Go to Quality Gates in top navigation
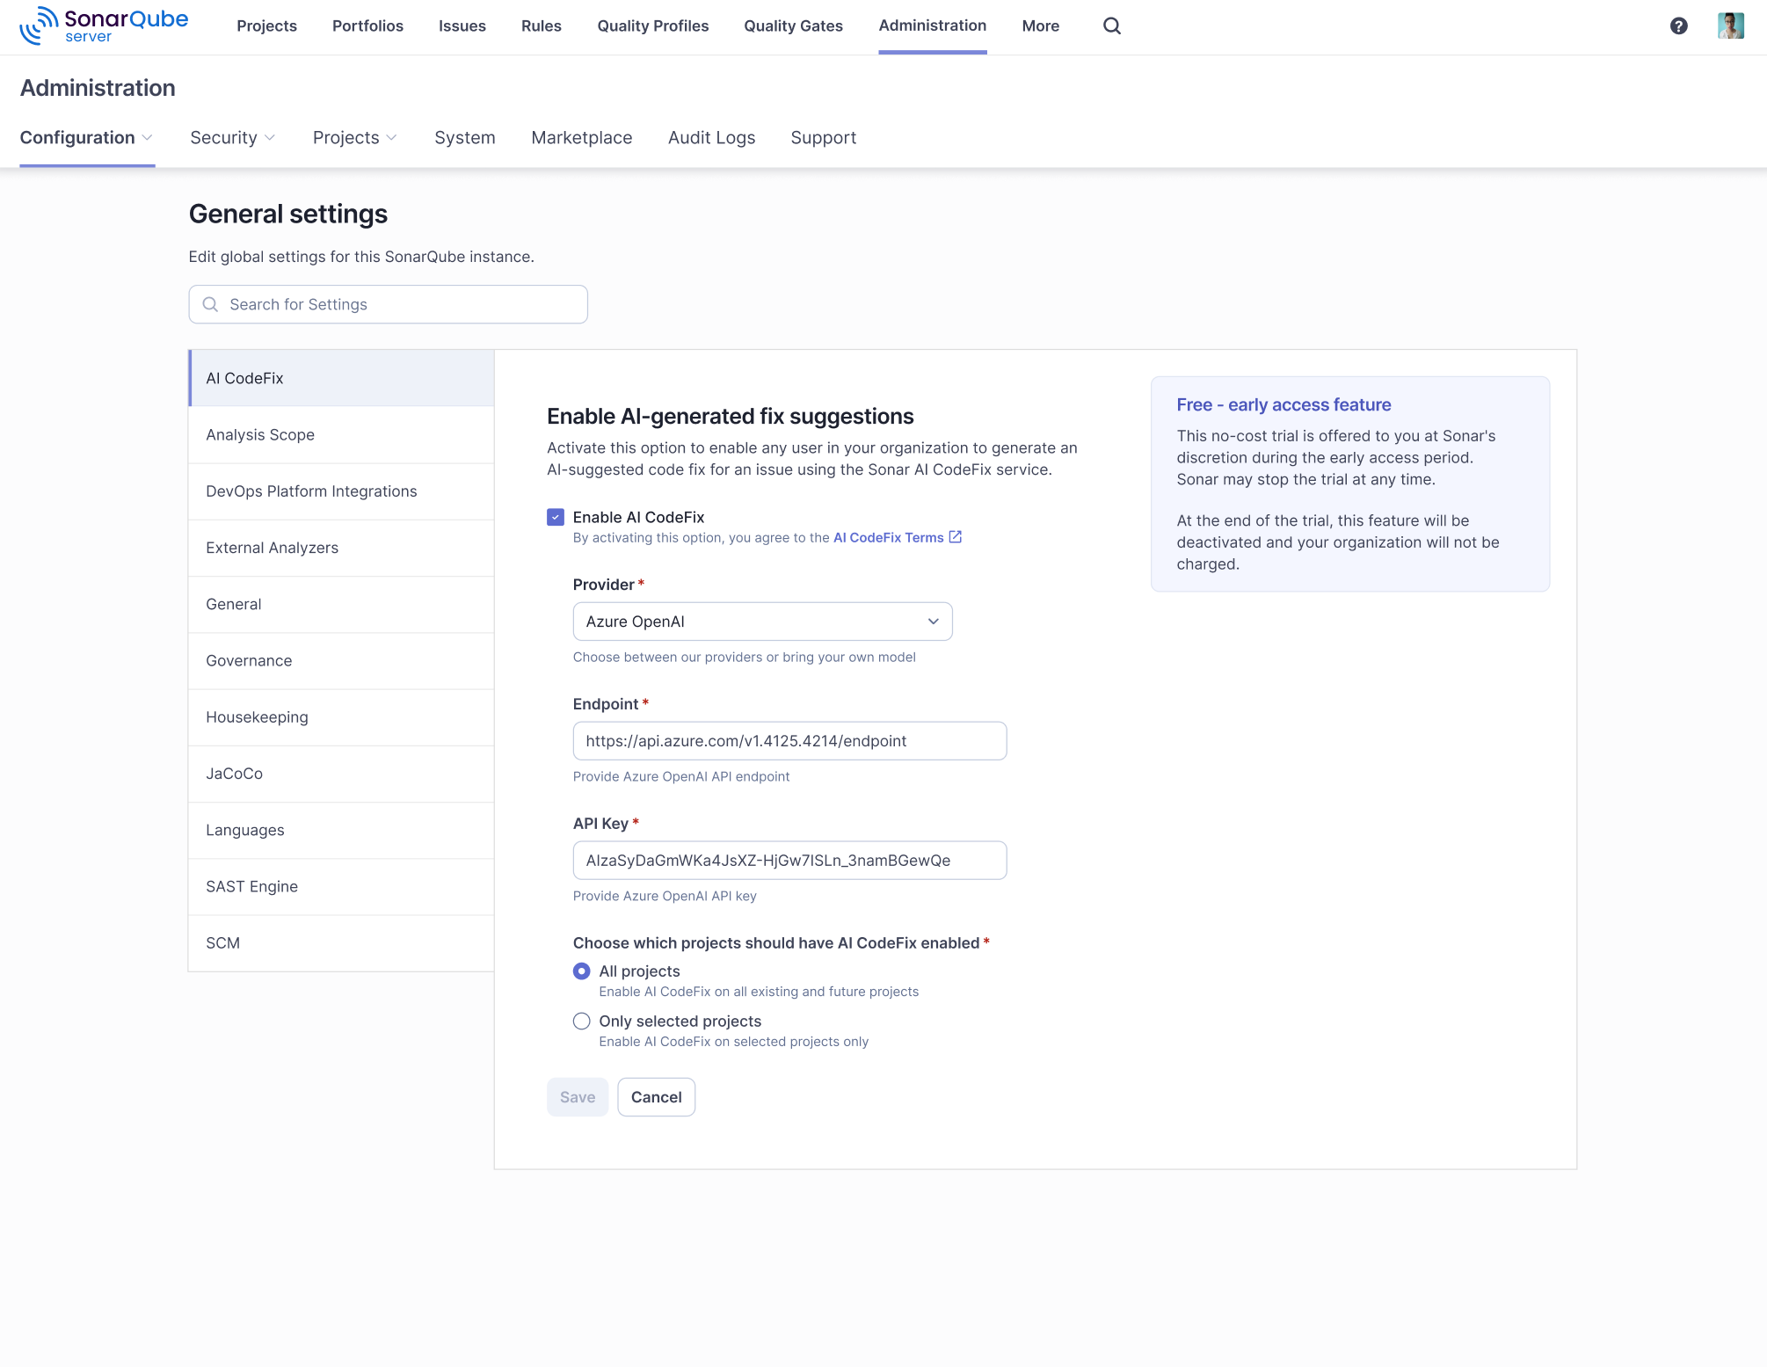Image resolution: width=1767 pixels, height=1367 pixels. (x=793, y=26)
